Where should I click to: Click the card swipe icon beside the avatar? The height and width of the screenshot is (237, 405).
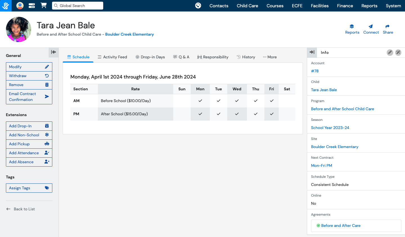[31, 5]
